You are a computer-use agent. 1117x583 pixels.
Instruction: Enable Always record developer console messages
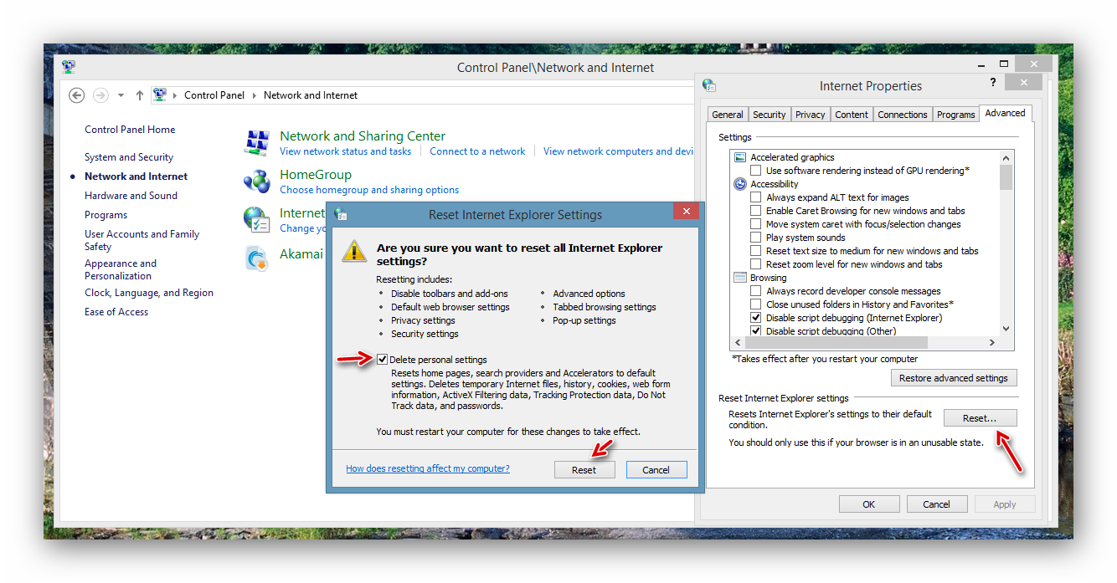coord(756,291)
